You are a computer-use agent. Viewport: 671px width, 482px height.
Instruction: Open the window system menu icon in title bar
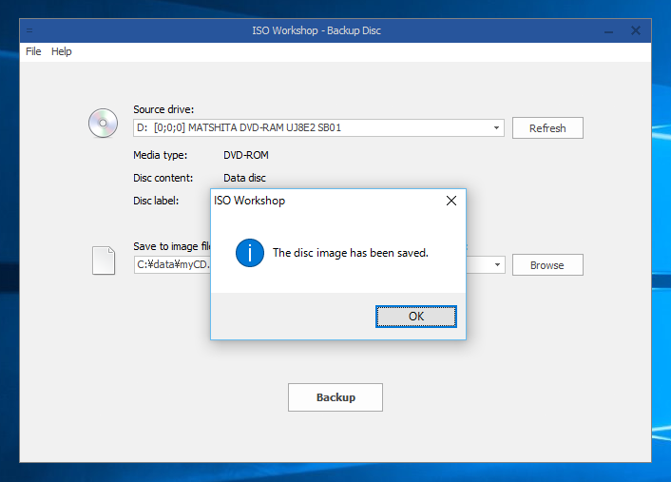[x=29, y=30]
